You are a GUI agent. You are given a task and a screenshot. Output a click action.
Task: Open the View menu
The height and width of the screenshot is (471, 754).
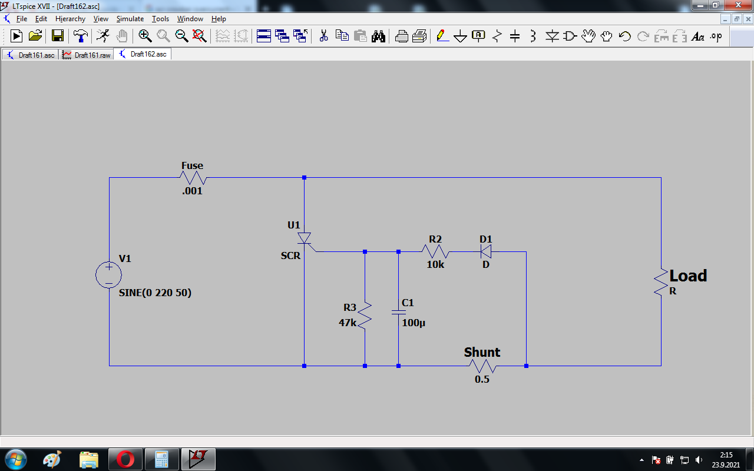(x=101, y=19)
